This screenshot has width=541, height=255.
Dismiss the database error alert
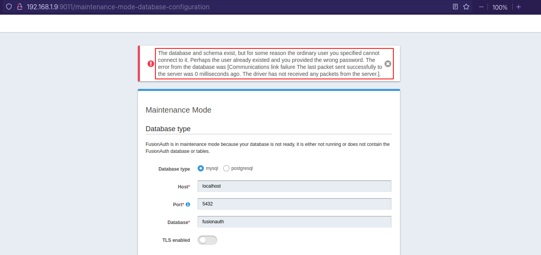pyautogui.click(x=388, y=64)
